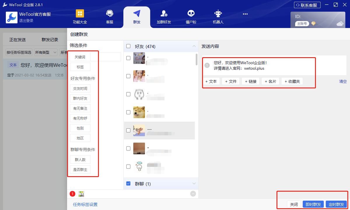Click the 即时群发 button
350x210 pixels.
[x=313, y=204]
